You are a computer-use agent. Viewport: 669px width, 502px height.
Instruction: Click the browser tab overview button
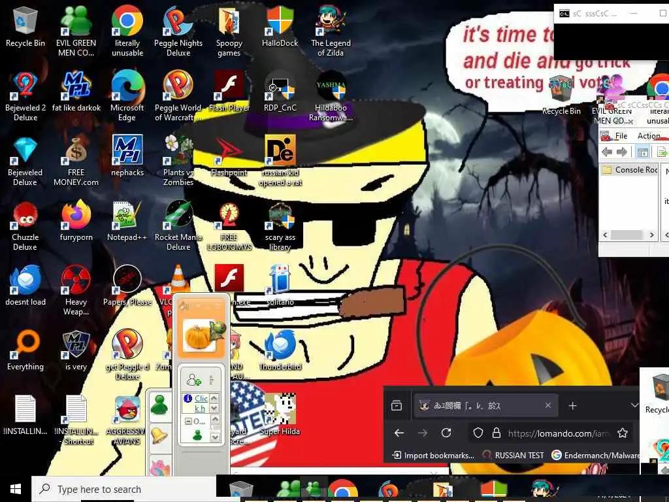[x=397, y=405]
